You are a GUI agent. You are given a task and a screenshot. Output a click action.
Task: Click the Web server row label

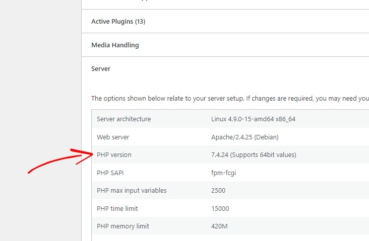114,137
